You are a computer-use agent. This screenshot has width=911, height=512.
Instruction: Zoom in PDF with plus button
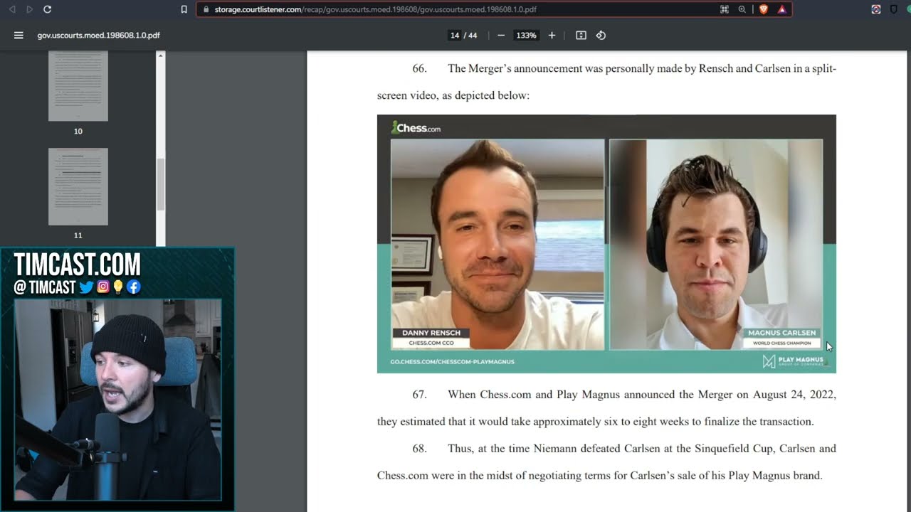[552, 35]
